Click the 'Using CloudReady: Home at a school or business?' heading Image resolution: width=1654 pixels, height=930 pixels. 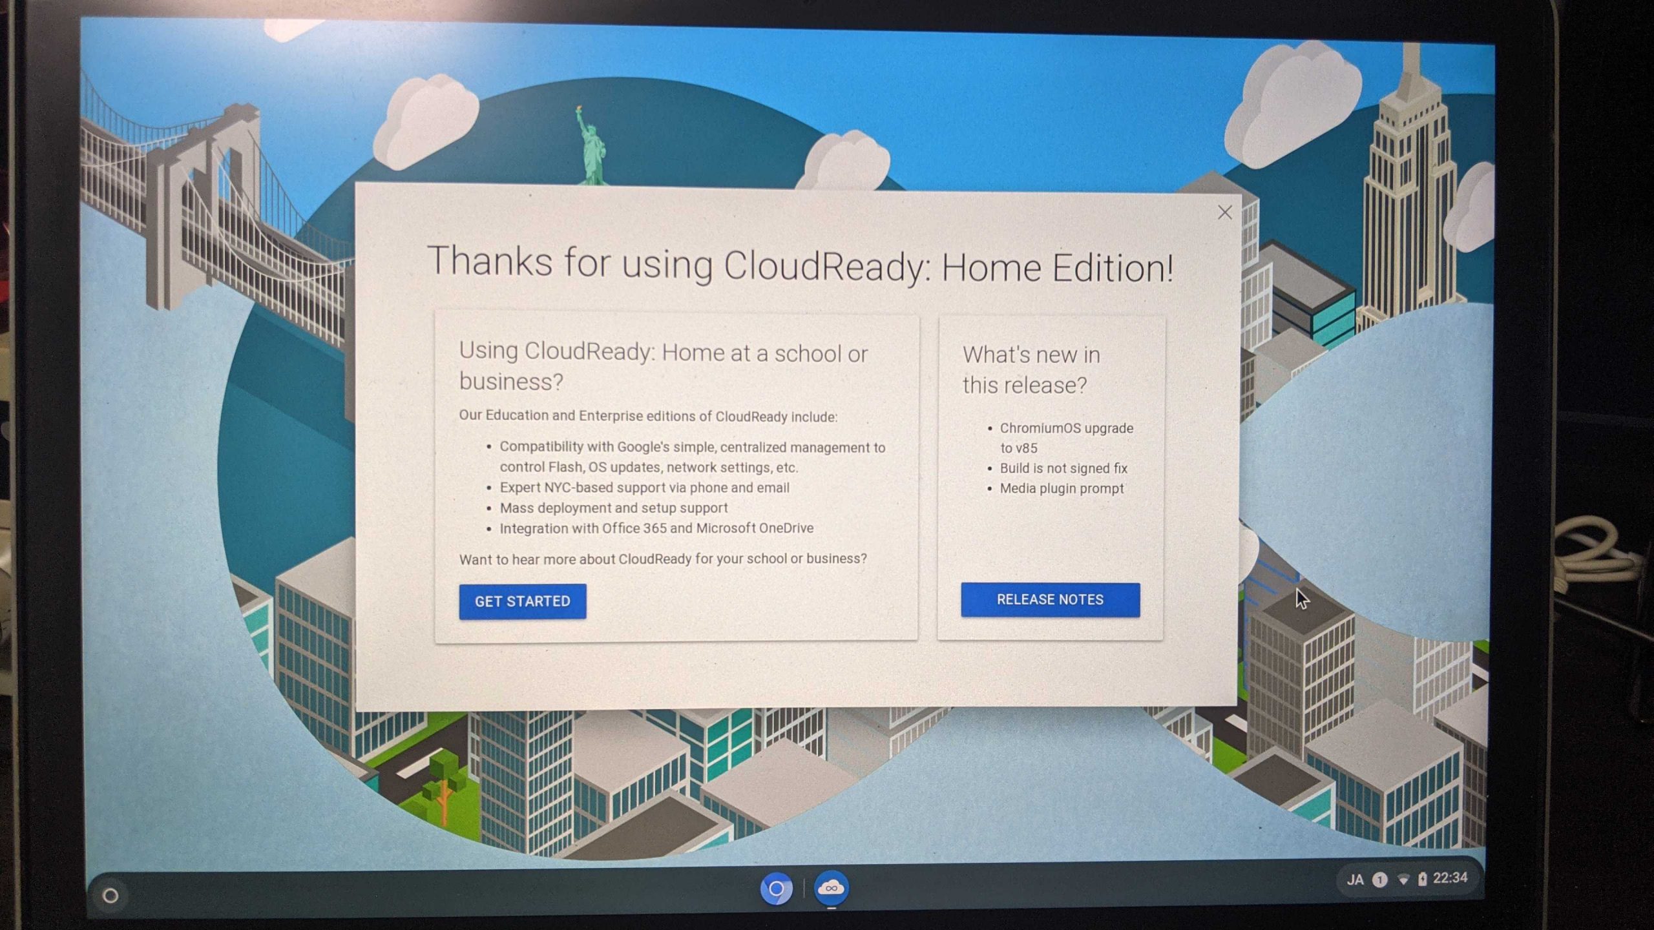[x=664, y=367]
